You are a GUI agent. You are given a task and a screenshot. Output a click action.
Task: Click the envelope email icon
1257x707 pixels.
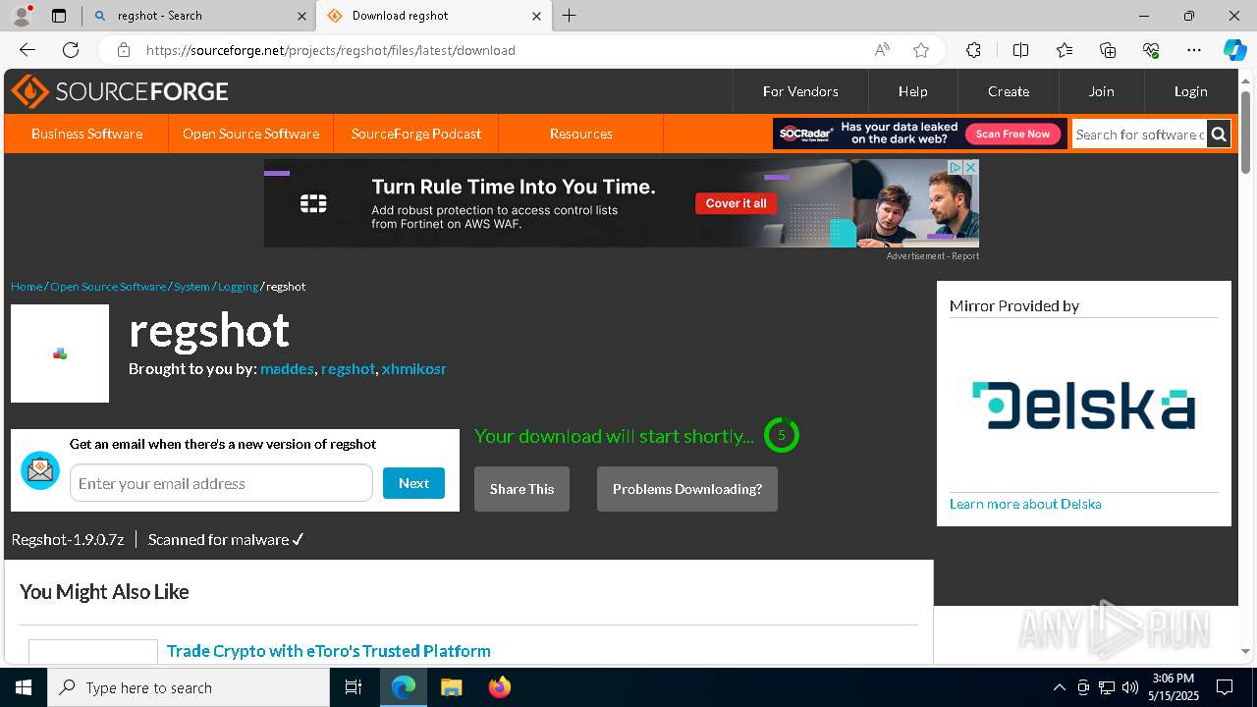(40, 470)
